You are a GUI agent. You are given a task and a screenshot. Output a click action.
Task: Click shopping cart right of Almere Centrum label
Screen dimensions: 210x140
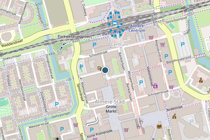pyautogui.click(x=151, y=37)
